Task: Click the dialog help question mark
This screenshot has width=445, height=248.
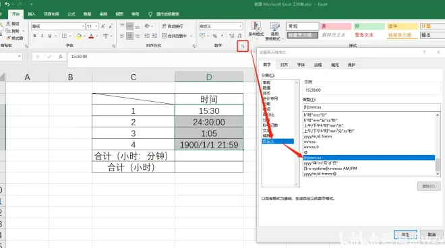Action: pos(424,52)
